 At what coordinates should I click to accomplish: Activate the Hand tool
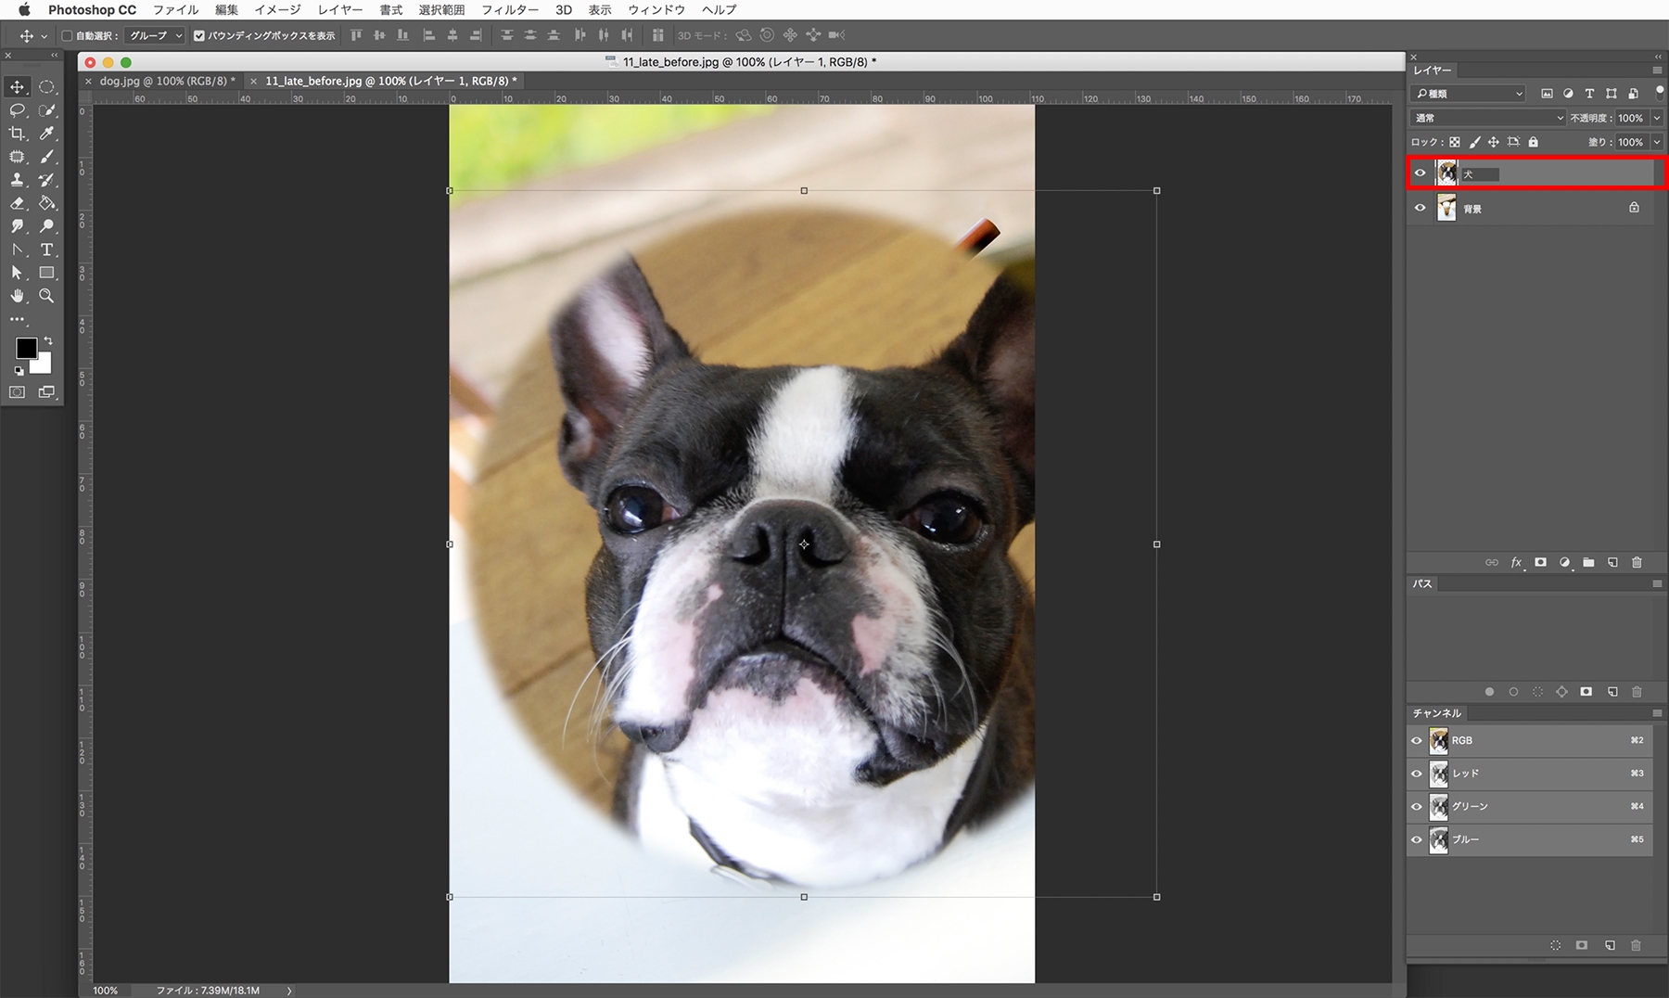(x=18, y=296)
